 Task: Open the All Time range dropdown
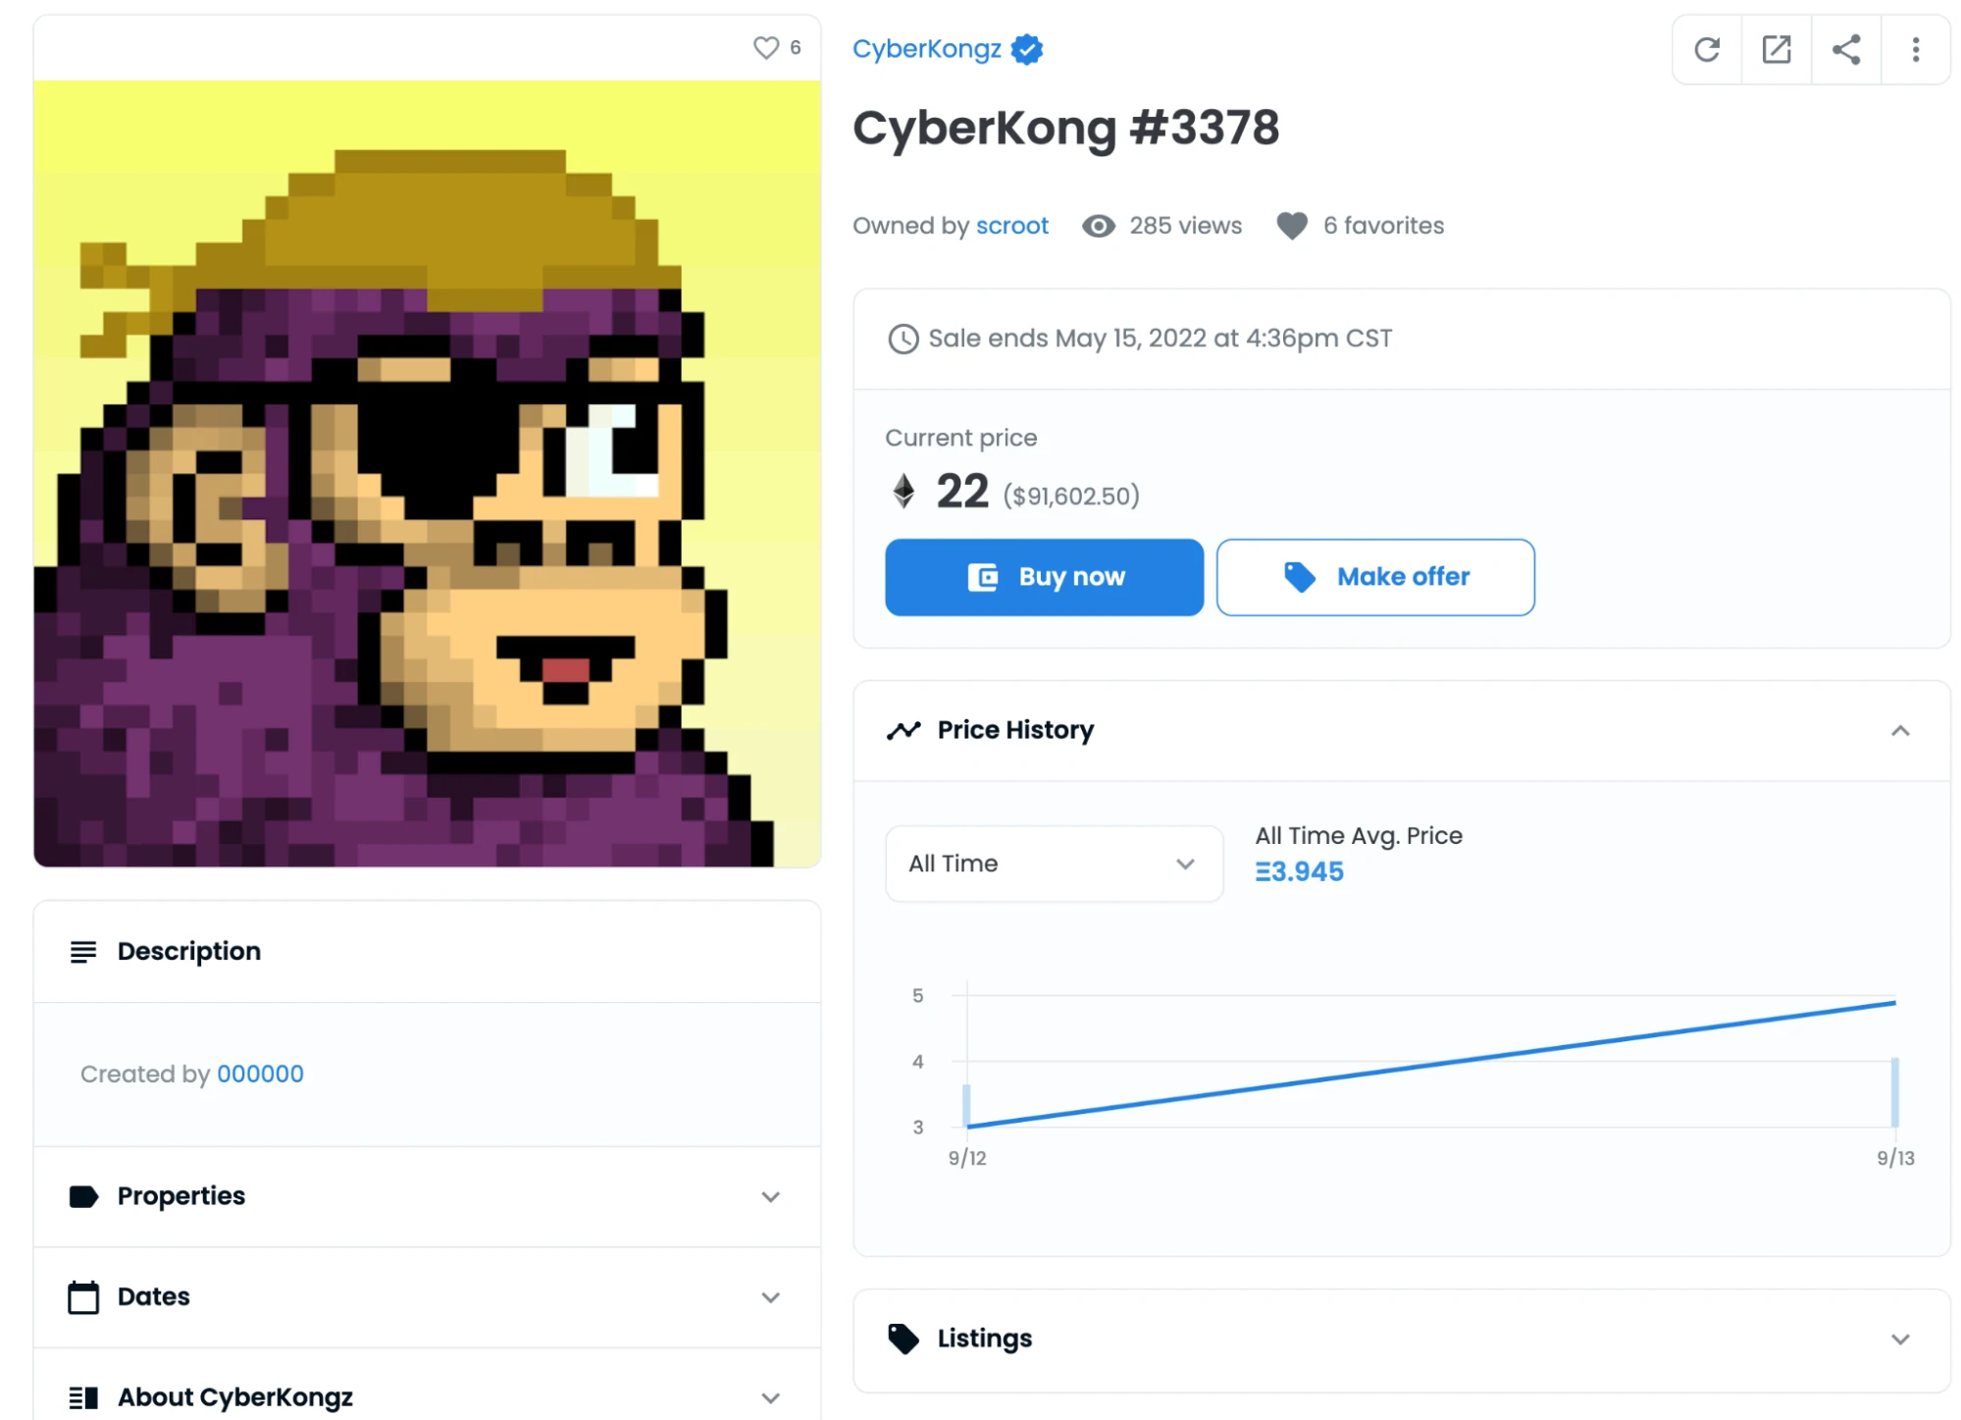coord(1053,864)
